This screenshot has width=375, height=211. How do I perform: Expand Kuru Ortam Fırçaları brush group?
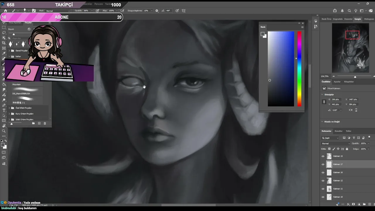click(x=9, y=114)
